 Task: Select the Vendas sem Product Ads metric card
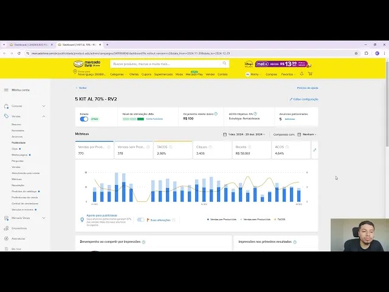click(x=134, y=150)
